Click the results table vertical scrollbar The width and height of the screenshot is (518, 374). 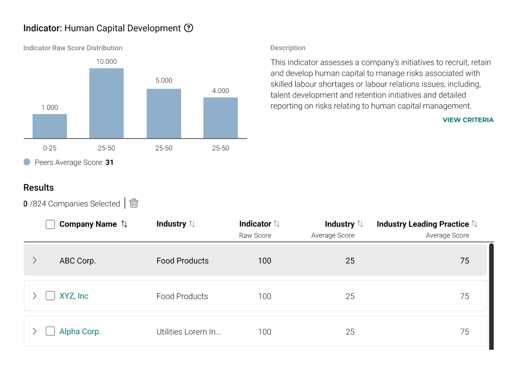coord(491,296)
